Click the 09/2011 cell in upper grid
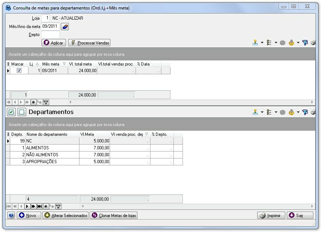 coord(54,71)
